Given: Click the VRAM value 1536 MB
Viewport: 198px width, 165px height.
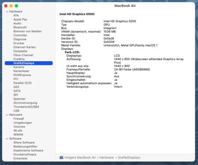Looking at the screenshot, I should pyautogui.click(x=110, y=32).
